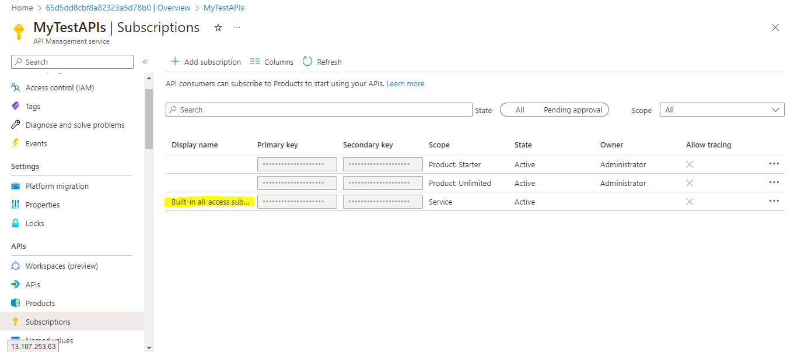
Task: Open the Tags menu item
Action: point(33,106)
